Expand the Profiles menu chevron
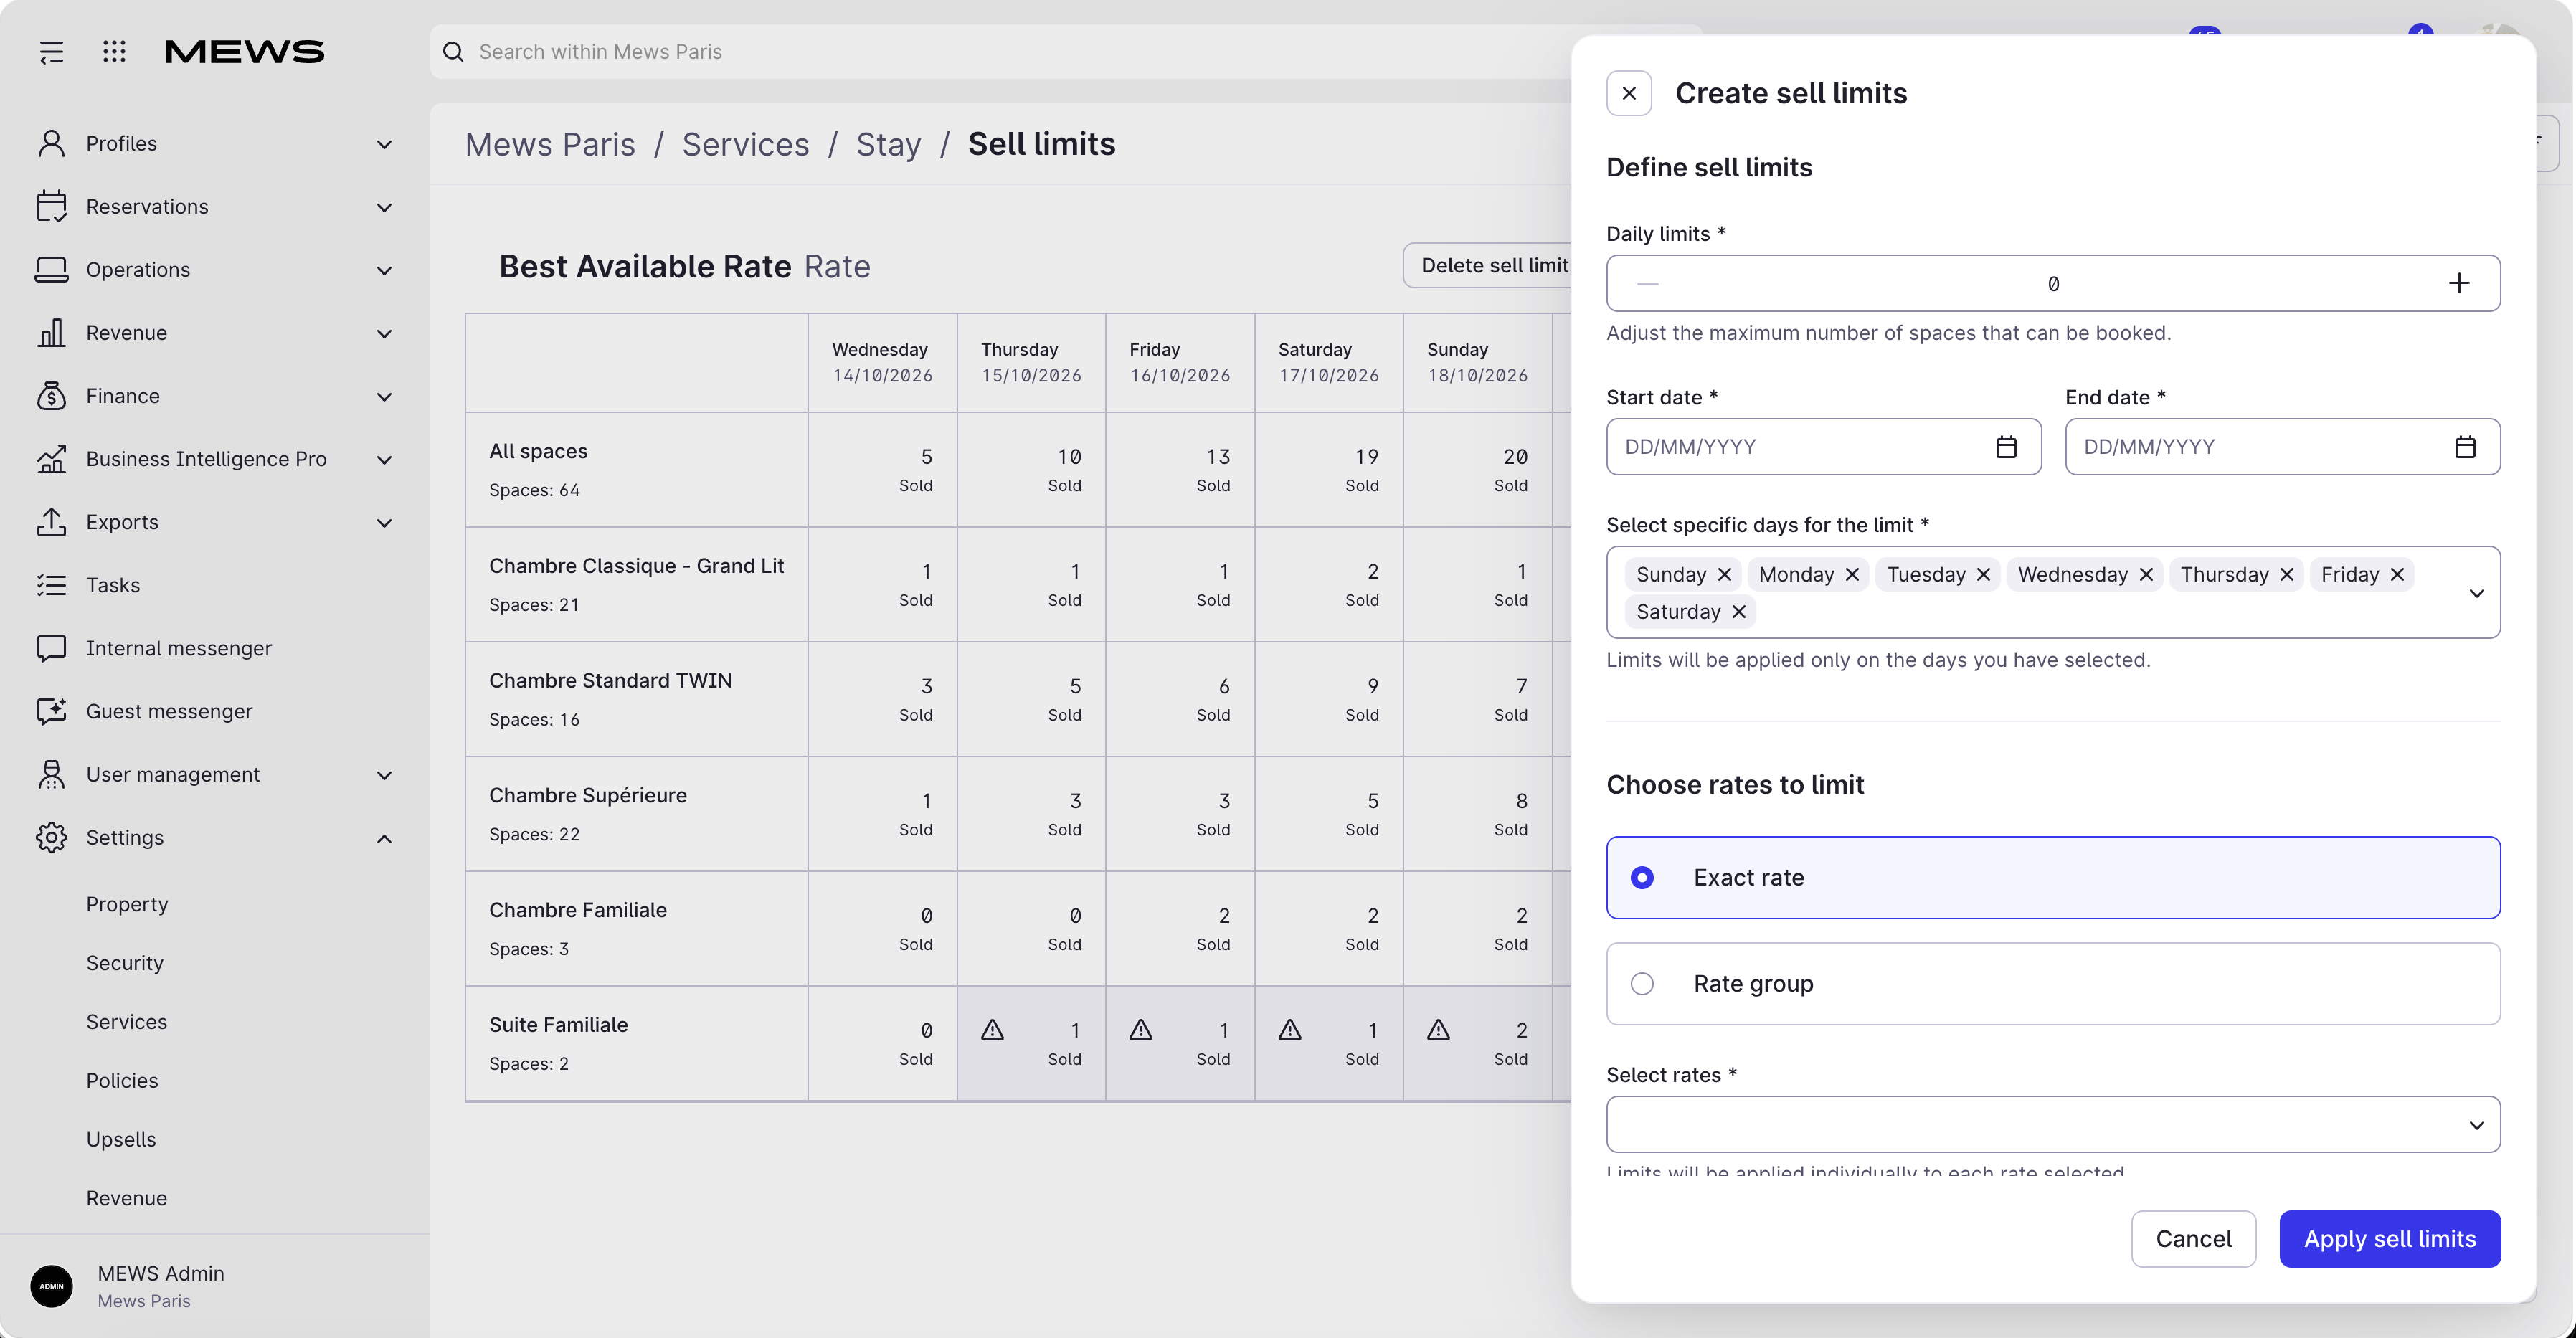The height and width of the screenshot is (1338, 2576). [384, 144]
